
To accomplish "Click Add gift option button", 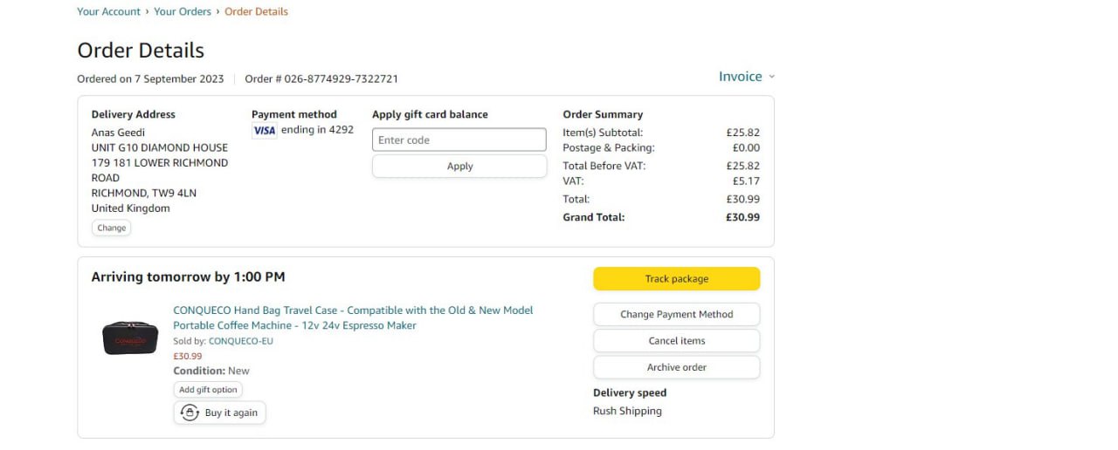I will tap(208, 390).
